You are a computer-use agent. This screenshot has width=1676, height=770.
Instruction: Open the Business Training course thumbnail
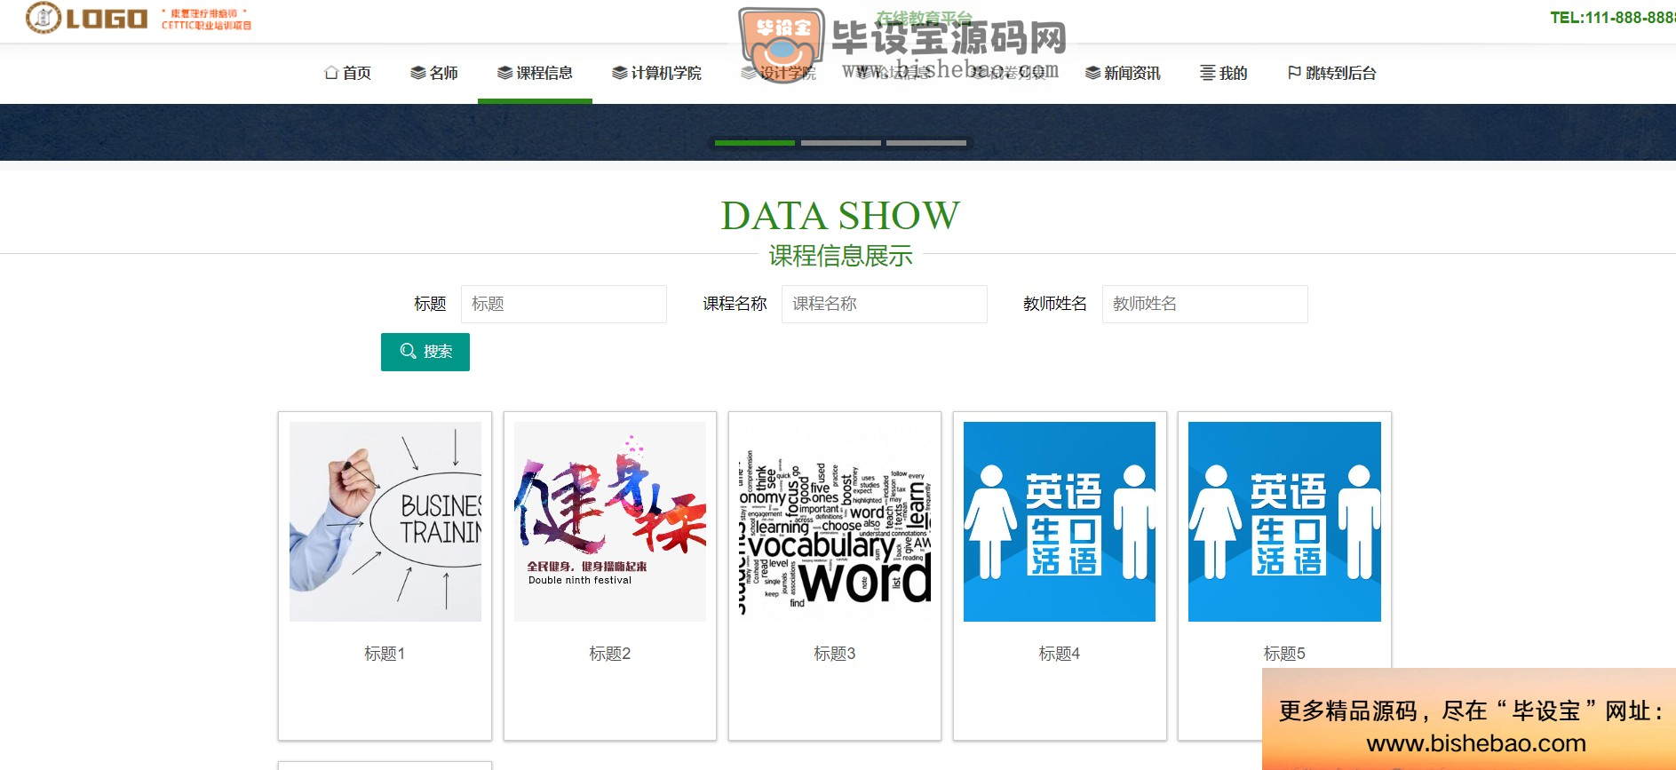[385, 521]
